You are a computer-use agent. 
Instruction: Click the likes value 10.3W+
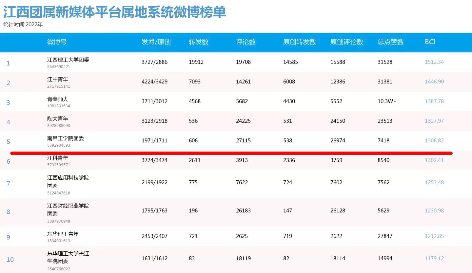387,101
